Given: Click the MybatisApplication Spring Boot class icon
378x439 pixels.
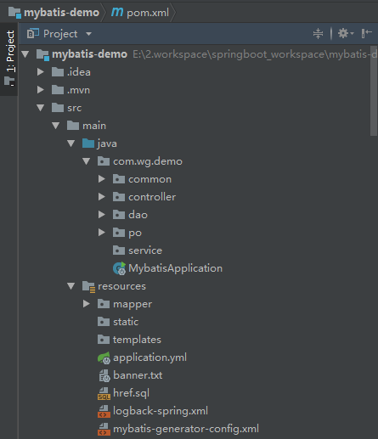Looking at the screenshot, I should 119,268.
